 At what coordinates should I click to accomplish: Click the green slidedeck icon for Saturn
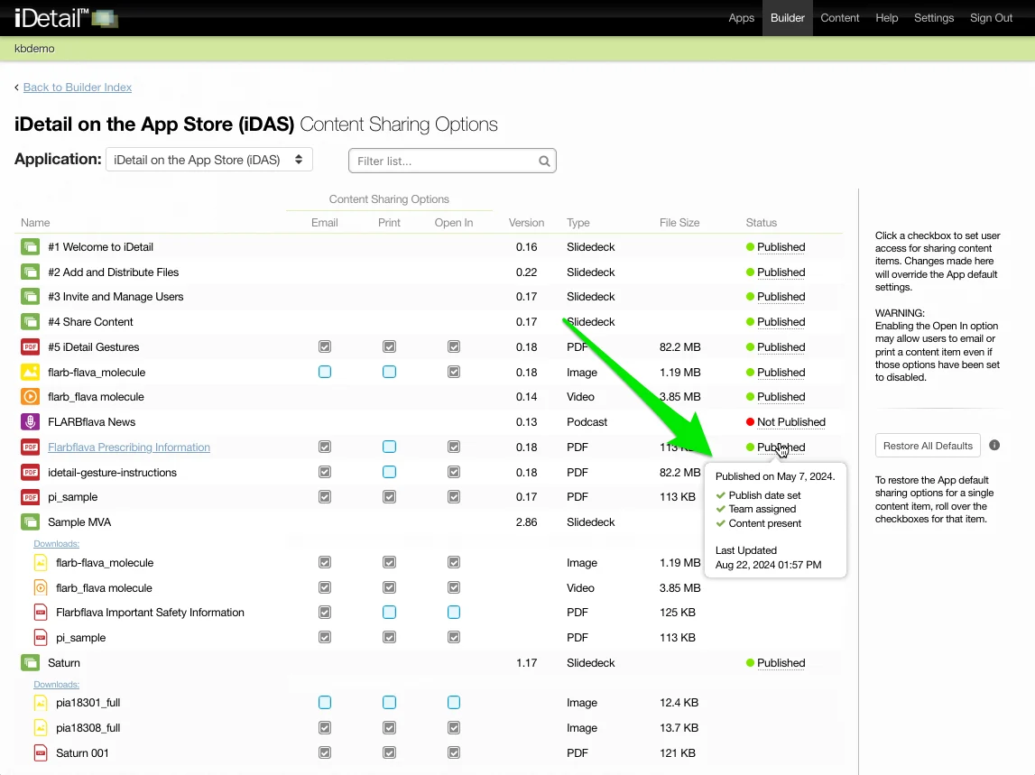point(31,663)
